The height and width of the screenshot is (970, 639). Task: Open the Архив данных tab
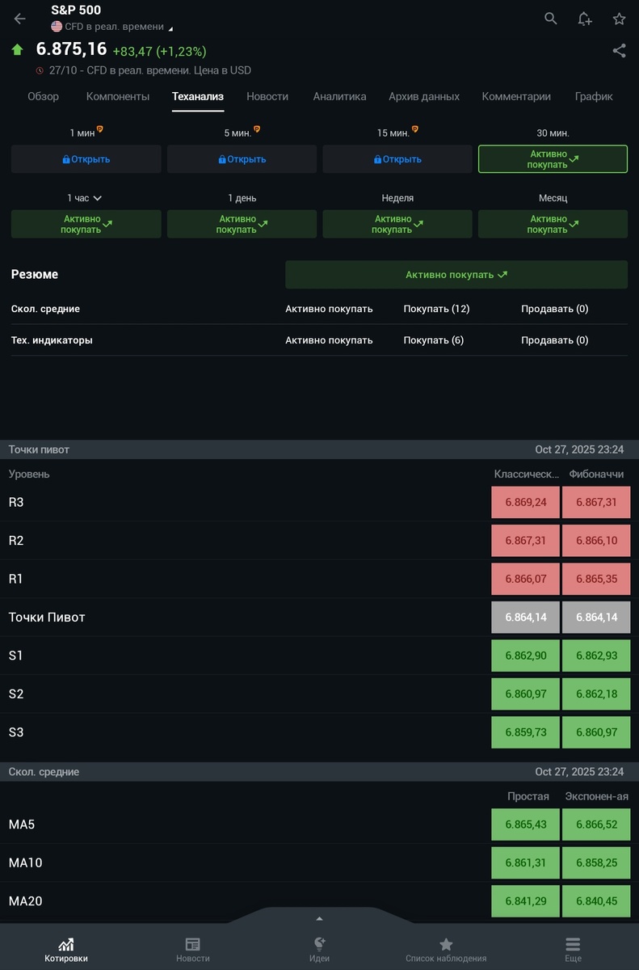tap(424, 96)
